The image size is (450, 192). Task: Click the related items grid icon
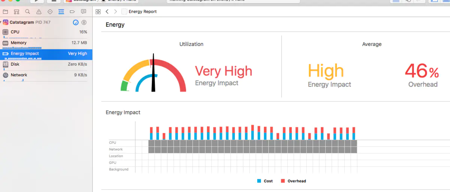(98, 12)
